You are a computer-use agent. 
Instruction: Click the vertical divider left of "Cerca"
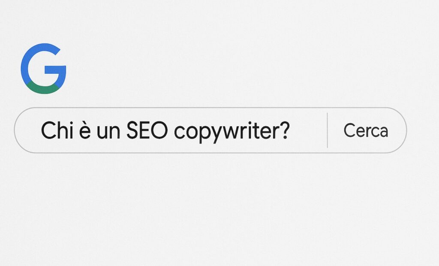pyautogui.click(x=327, y=130)
